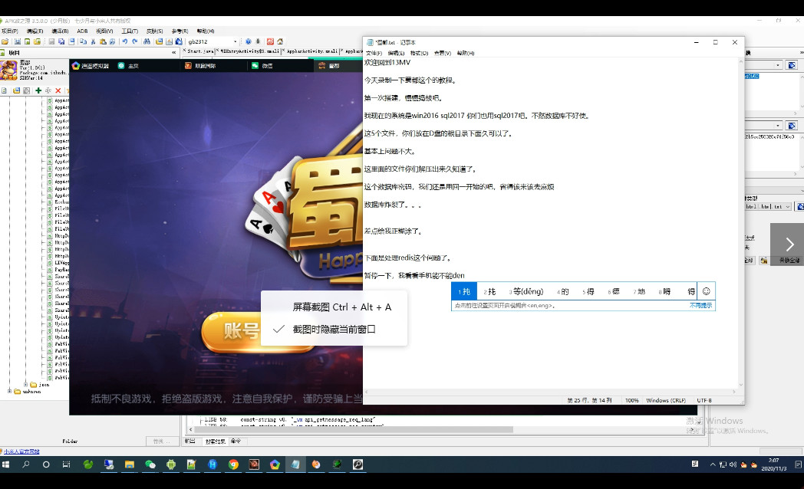Click the cut scissors toolbar icon
This screenshot has width=804, height=489.
tap(93, 41)
